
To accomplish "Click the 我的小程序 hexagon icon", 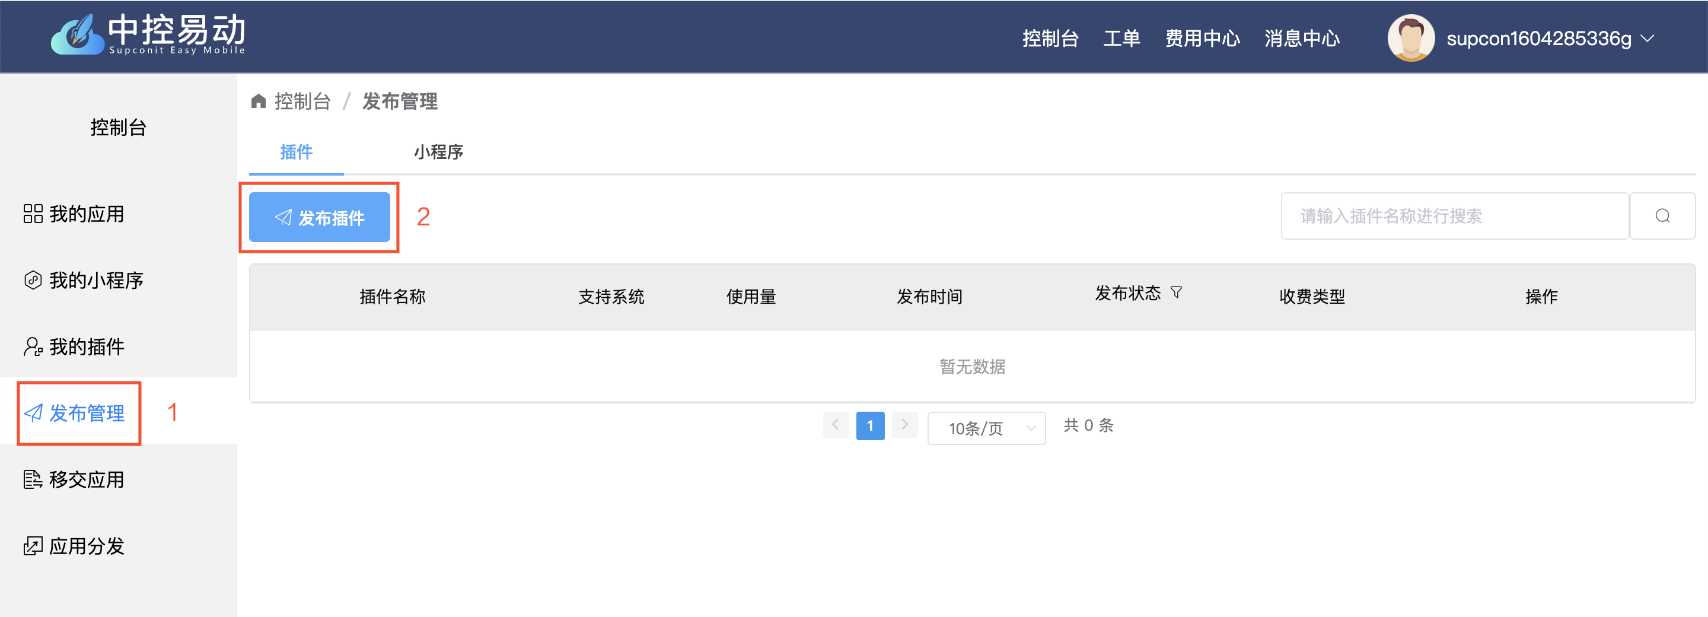I will pos(33,280).
